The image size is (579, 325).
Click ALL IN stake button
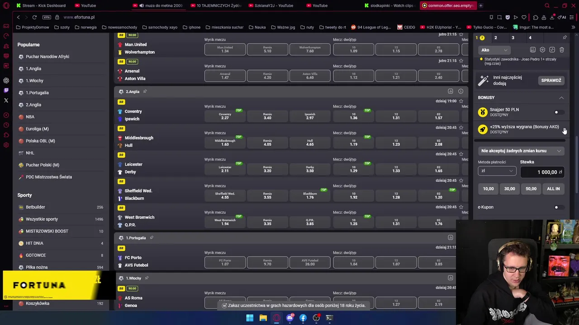tap(553, 189)
